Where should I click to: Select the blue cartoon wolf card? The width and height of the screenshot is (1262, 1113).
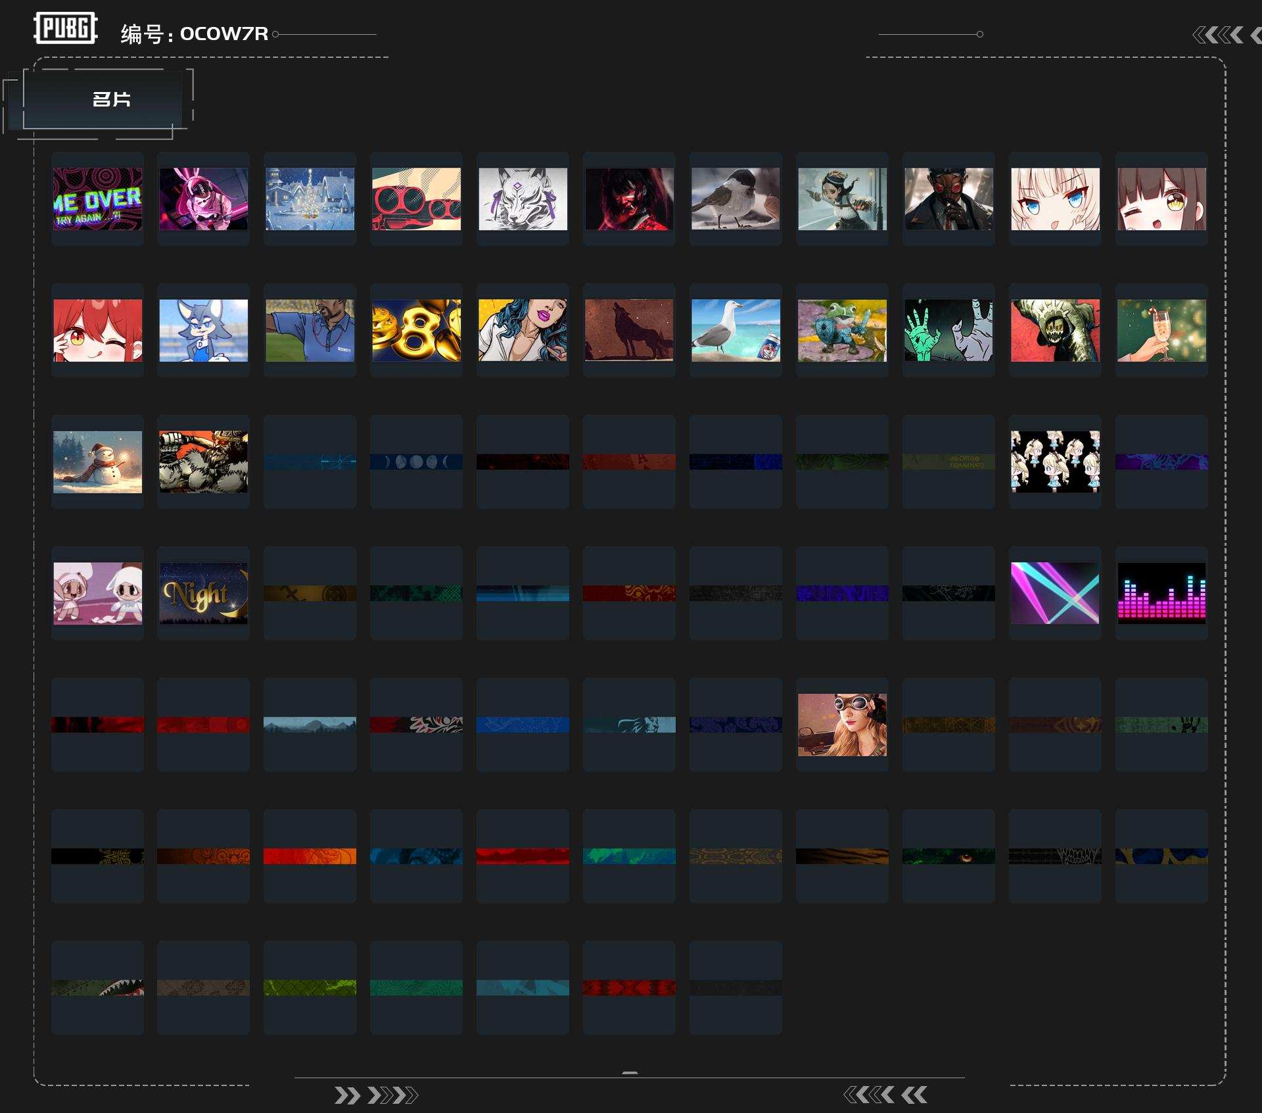tap(204, 330)
